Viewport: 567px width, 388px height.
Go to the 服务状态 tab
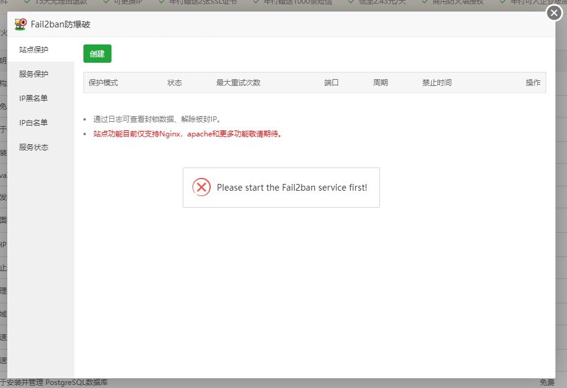tap(40, 147)
